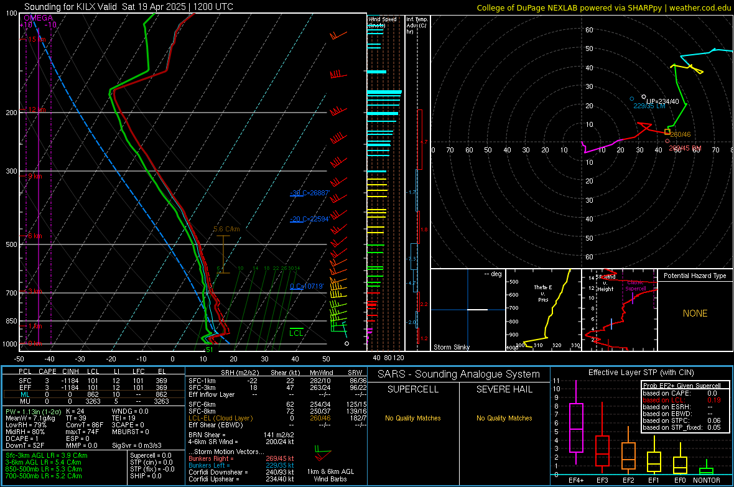Click the Potential Hazard Type header
Screen dimensions: 734x487
point(695,276)
